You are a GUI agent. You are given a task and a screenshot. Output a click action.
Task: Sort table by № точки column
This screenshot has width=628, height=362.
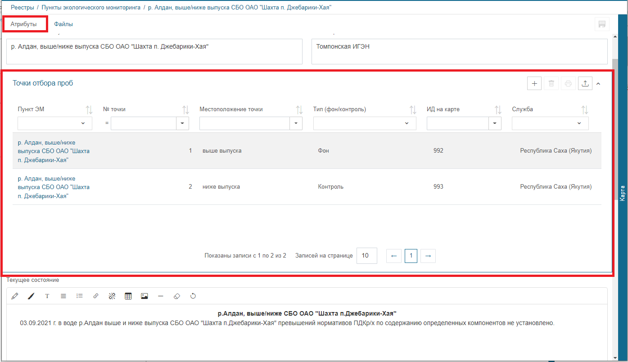(x=185, y=109)
